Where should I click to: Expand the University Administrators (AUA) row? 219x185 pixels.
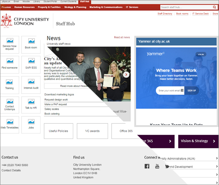pyautogui.click(x=217, y=159)
